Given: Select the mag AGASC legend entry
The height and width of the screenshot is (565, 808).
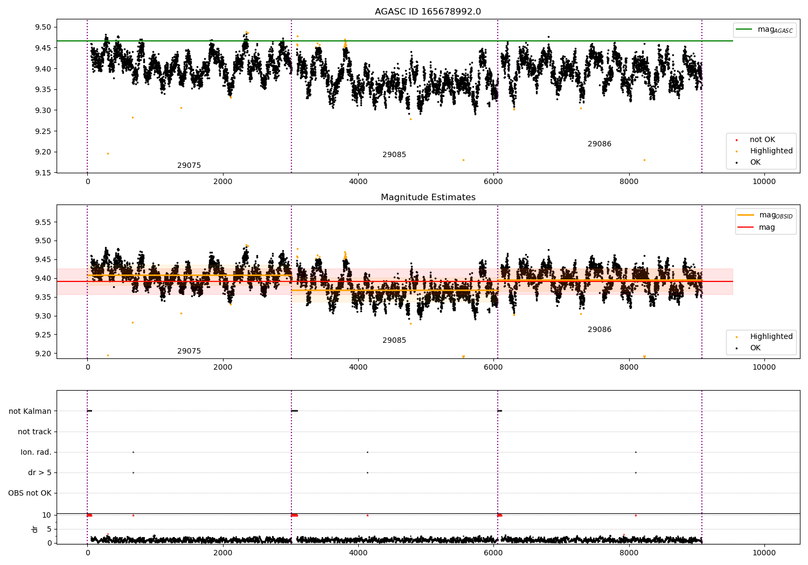Looking at the screenshot, I should pos(764,30).
